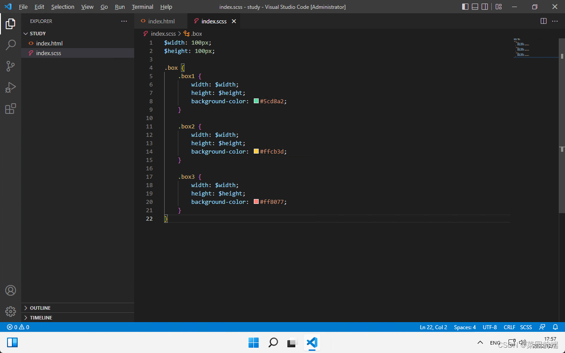Open the Run menu
565x353 pixels.
tap(120, 7)
